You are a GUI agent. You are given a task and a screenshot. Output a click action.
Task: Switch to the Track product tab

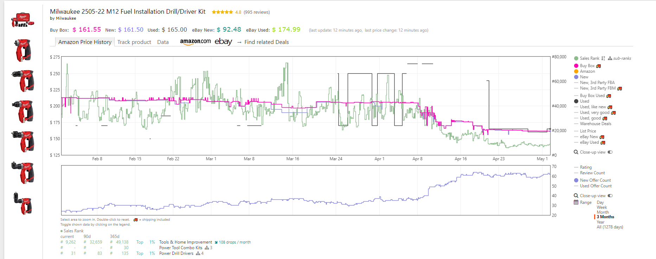(x=134, y=42)
